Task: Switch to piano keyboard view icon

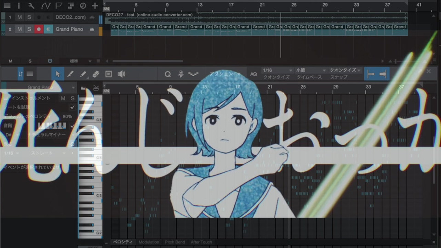Action: tap(83, 88)
